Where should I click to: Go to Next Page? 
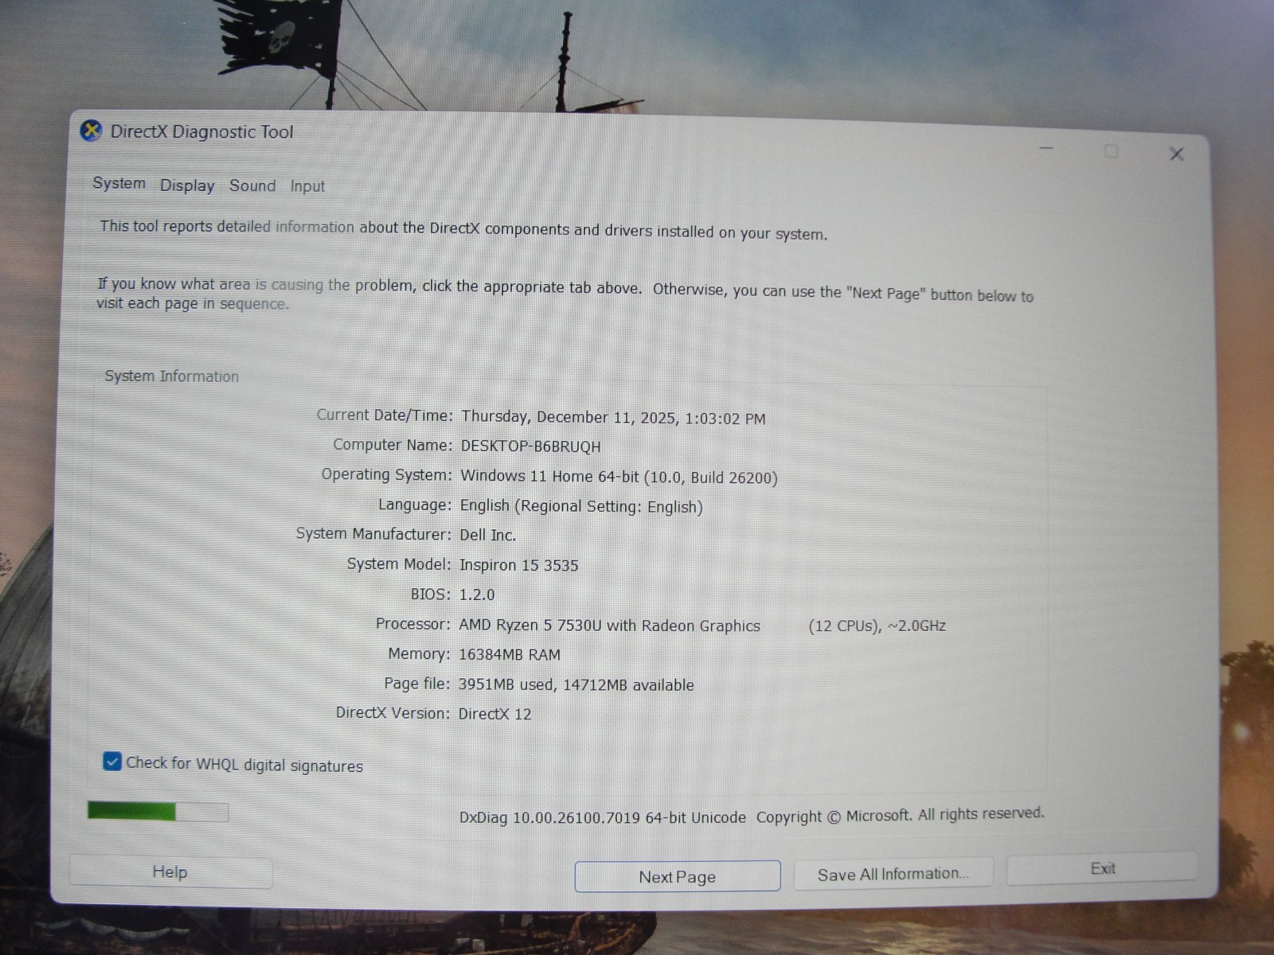[678, 876]
